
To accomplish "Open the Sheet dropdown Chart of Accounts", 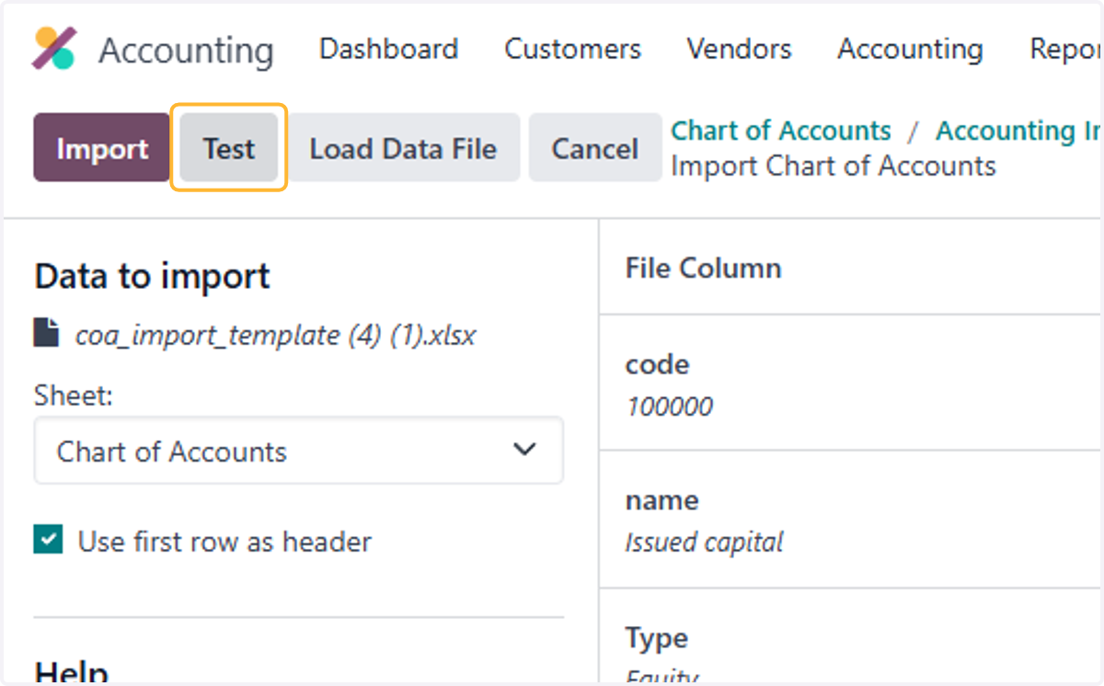I will pyautogui.click(x=298, y=451).
